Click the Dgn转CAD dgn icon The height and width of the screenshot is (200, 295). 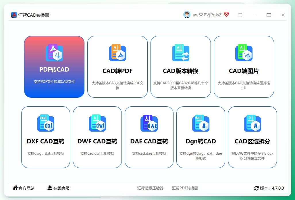coord(201,123)
